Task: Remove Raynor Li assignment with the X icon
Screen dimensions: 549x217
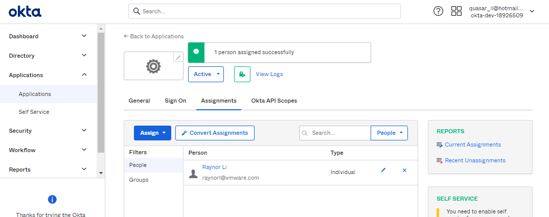Action: [x=404, y=170]
